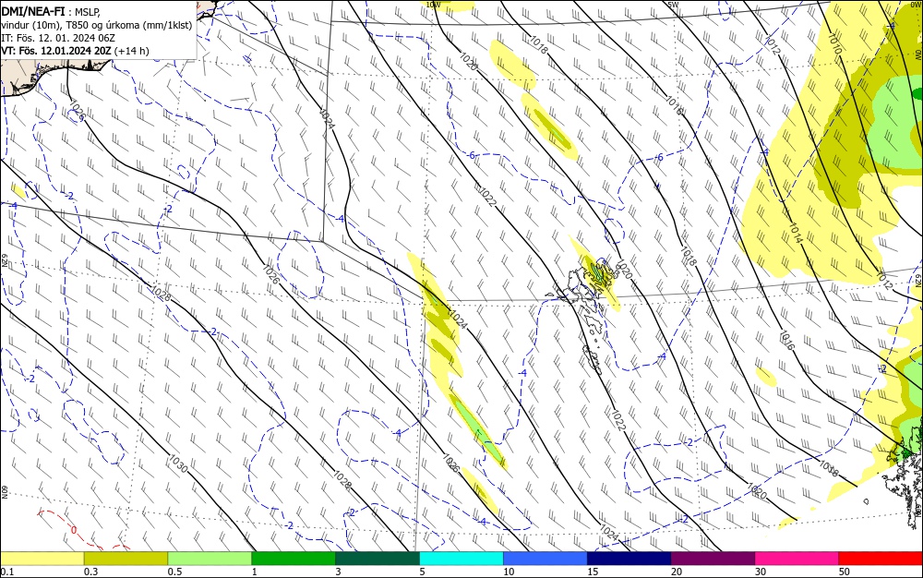The width and height of the screenshot is (923, 578).
Task: Click the navy 15–20 mm legend swatch
Action: [629, 559]
